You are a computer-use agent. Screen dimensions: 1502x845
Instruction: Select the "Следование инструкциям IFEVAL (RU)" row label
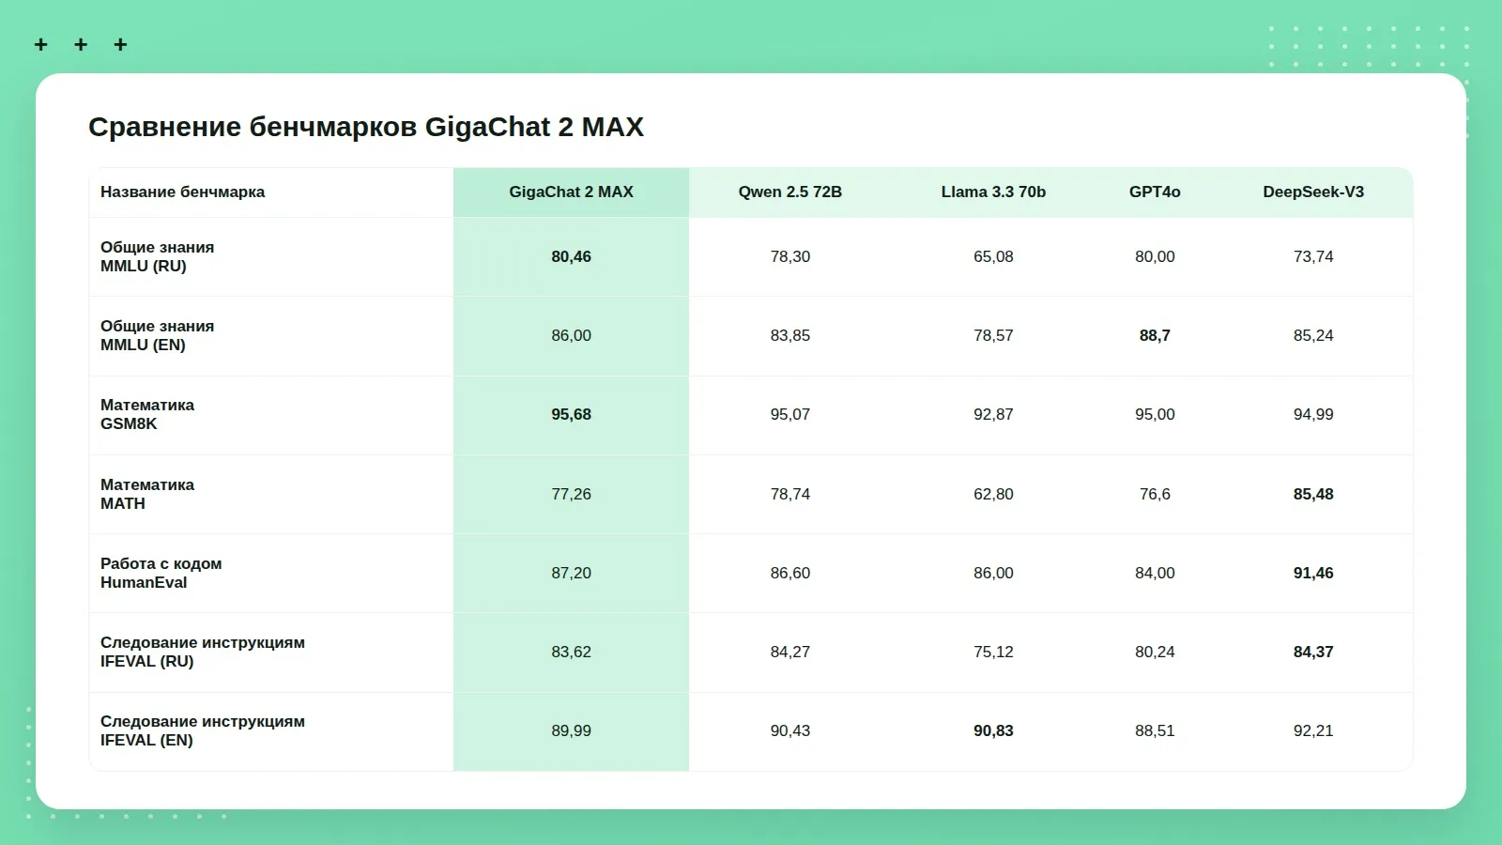[x=203, y=652]
